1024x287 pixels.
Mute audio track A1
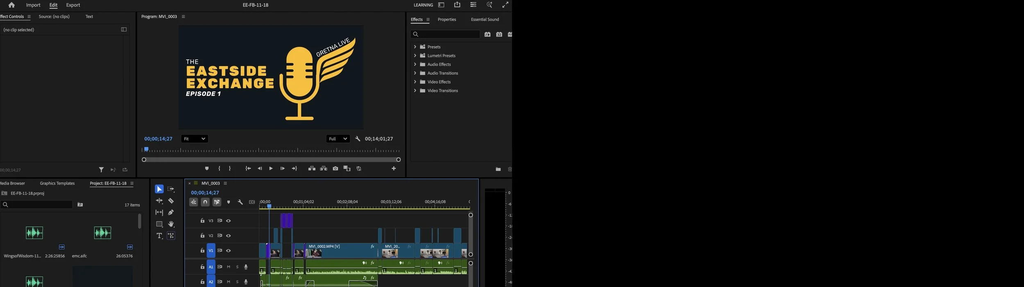[229, 267]
